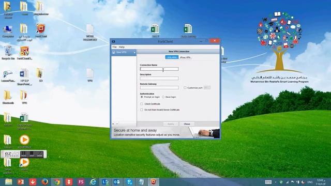The image size is (331, 186).
Task: Open PowerPoint from the taskbar
Action: click(21, 182)
